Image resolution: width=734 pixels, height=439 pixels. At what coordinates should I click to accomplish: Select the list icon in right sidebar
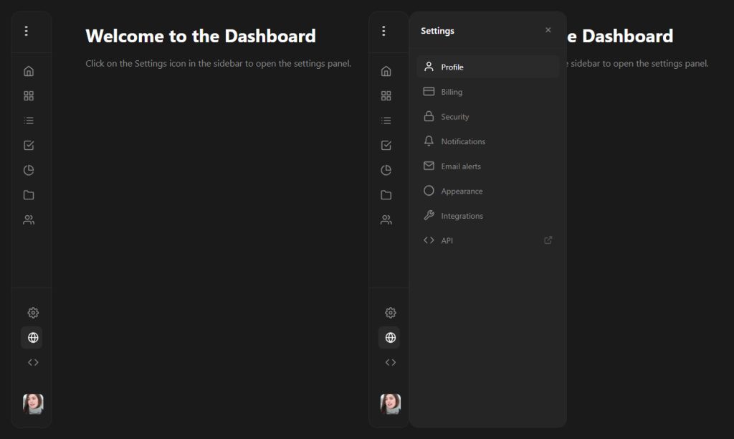(x=386, y=121)
